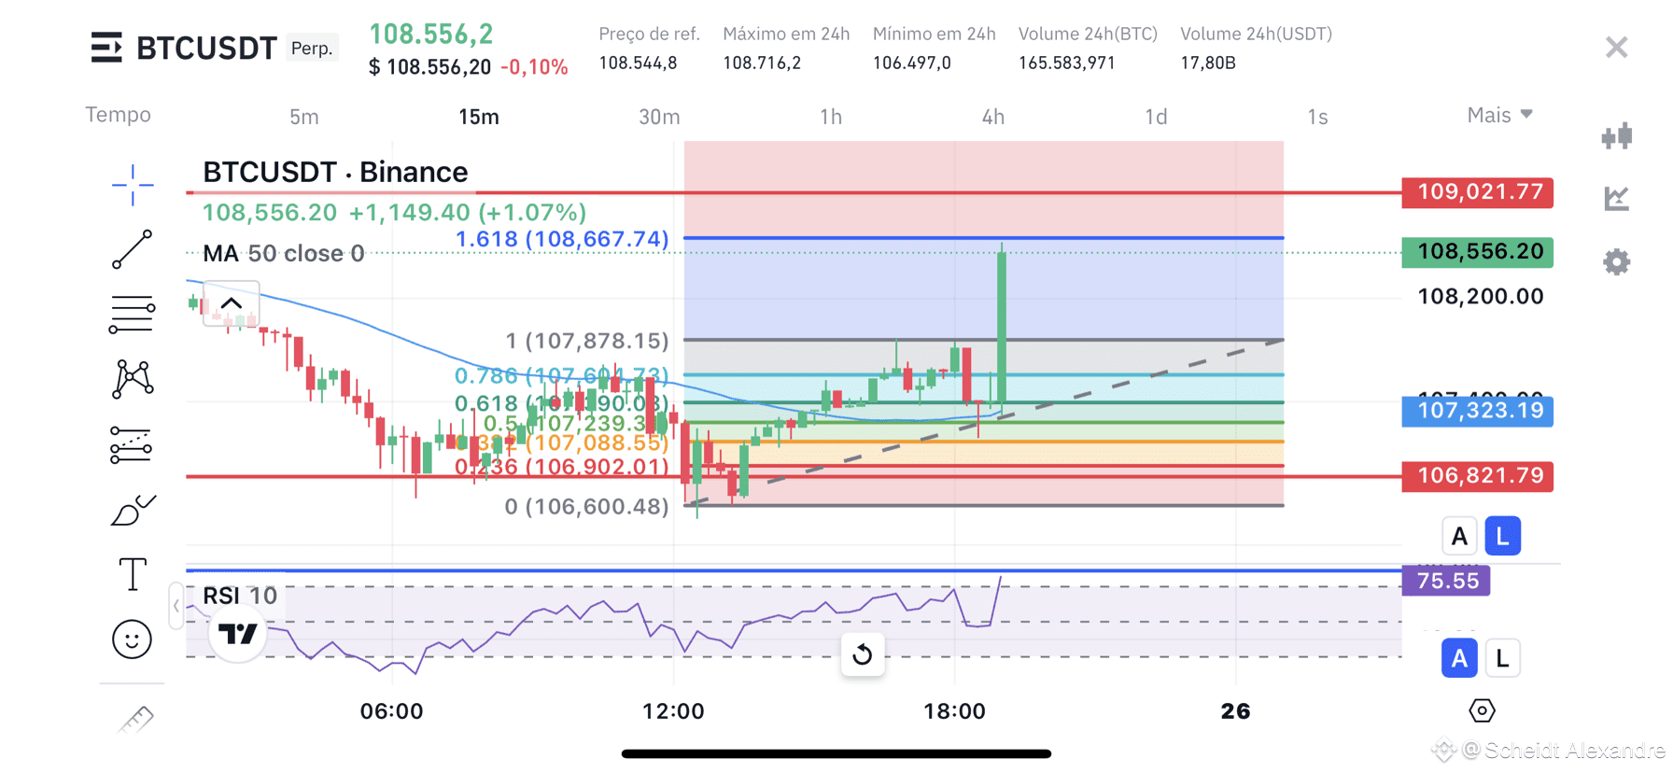Click the 108.556,2 last price in header
Screen dimensions: 1673x773
pos(431,35)
